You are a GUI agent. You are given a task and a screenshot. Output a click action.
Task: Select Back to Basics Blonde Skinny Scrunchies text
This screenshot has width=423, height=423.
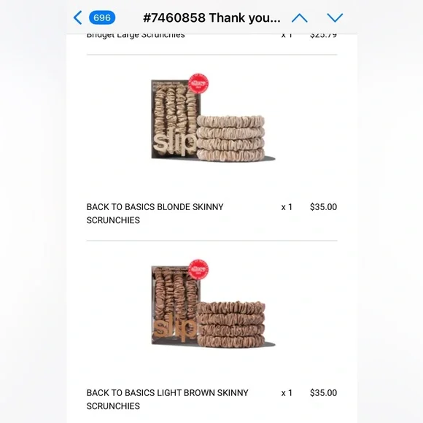[155, 214]
